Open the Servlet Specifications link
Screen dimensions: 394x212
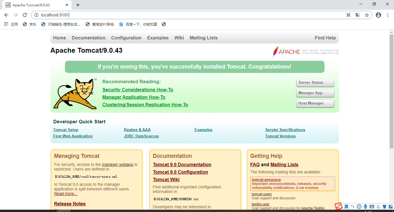pyautogui.click(x=285, y=130)
